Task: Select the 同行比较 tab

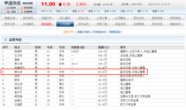Action: click(139, 18)
